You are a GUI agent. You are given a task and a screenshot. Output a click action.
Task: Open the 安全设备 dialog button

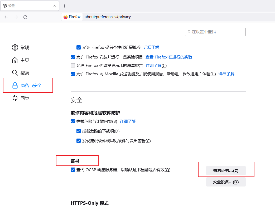pos(226,182)
